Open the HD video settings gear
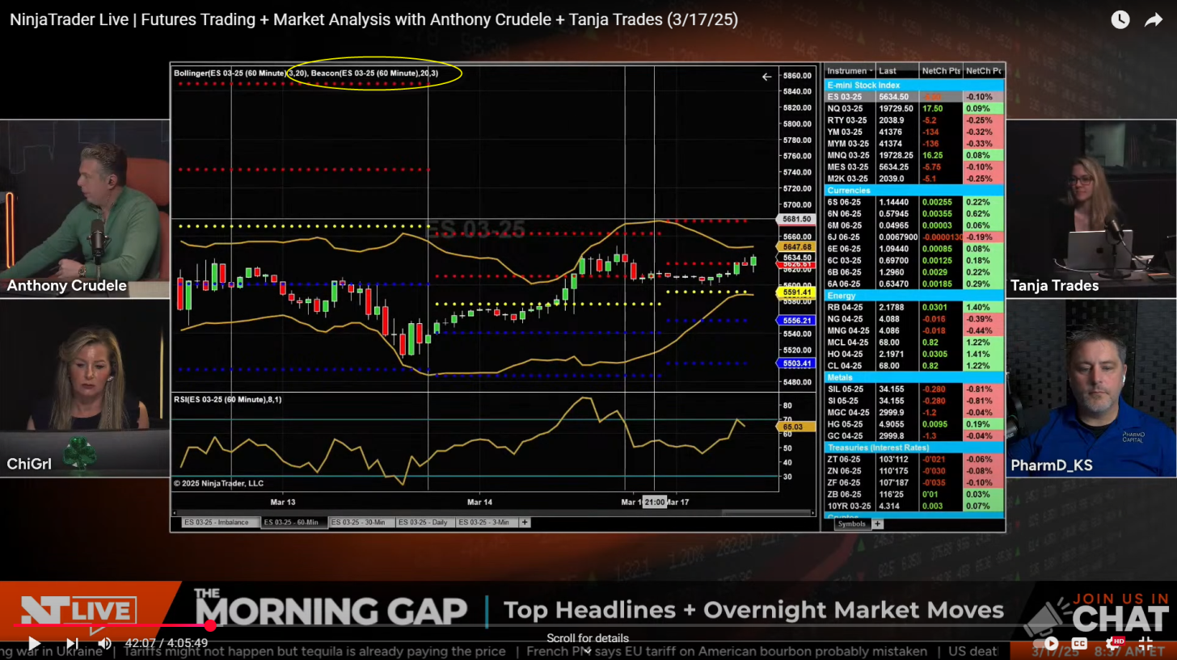 tap(1115, 644)
